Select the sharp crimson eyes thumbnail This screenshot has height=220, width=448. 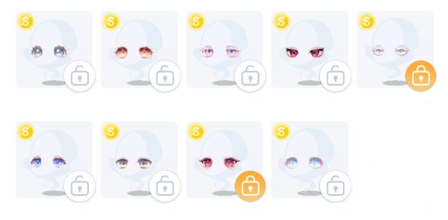click(x=309, y=49)
